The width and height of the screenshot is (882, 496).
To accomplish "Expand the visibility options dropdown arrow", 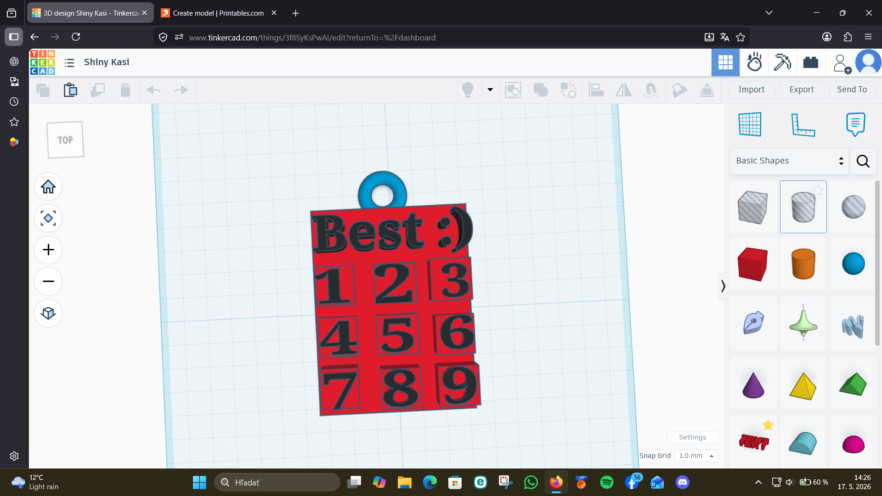I will pos(490,90).
